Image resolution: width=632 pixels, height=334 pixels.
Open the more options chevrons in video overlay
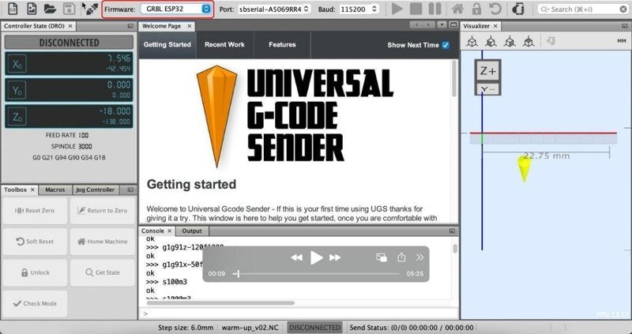click(x=419, y=257)
